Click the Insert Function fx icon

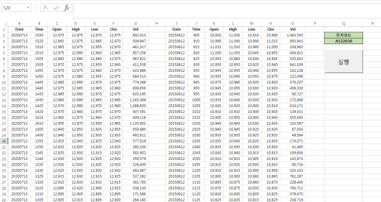pos(67,8)
